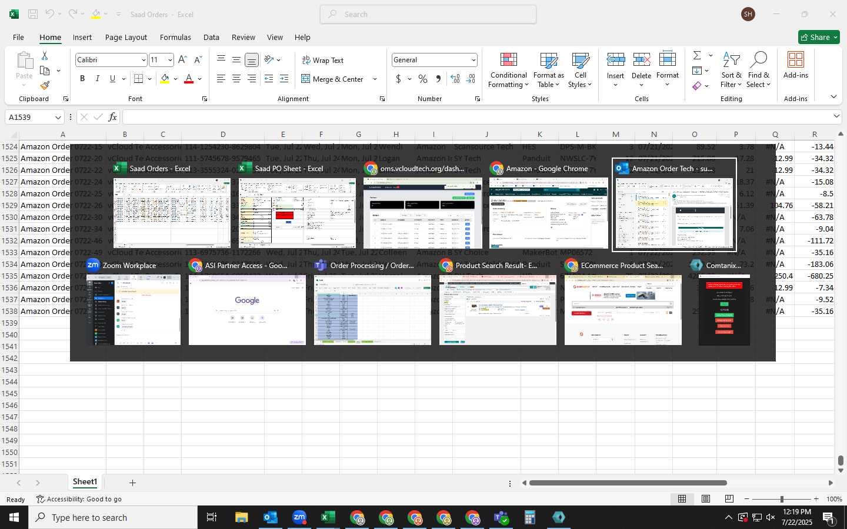Switch to the Zoom Workplace window thumbnail
847x529 pixels.
(133, 302)
